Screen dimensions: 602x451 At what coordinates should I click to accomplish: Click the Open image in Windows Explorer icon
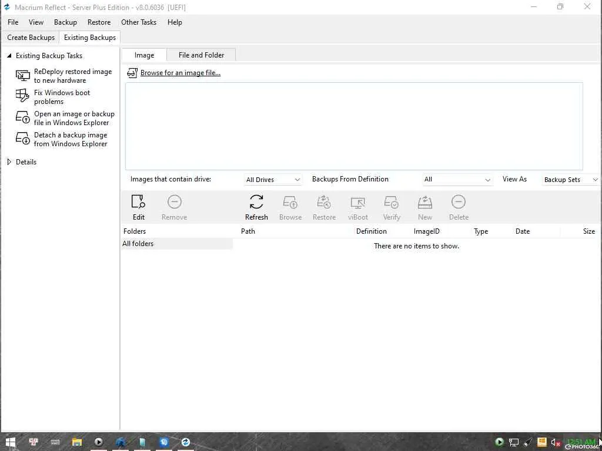pyautogui.click(x=23, y=117)
